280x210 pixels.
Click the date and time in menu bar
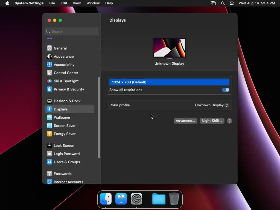point(256,3)
